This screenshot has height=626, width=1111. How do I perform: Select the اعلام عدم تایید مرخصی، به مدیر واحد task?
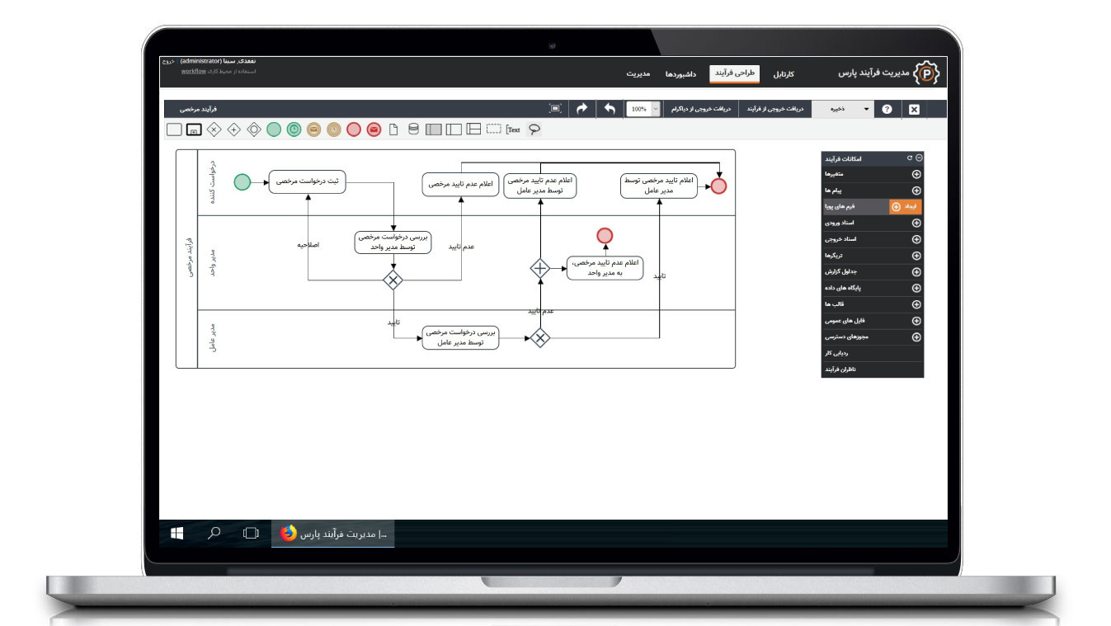coord(605,268)
